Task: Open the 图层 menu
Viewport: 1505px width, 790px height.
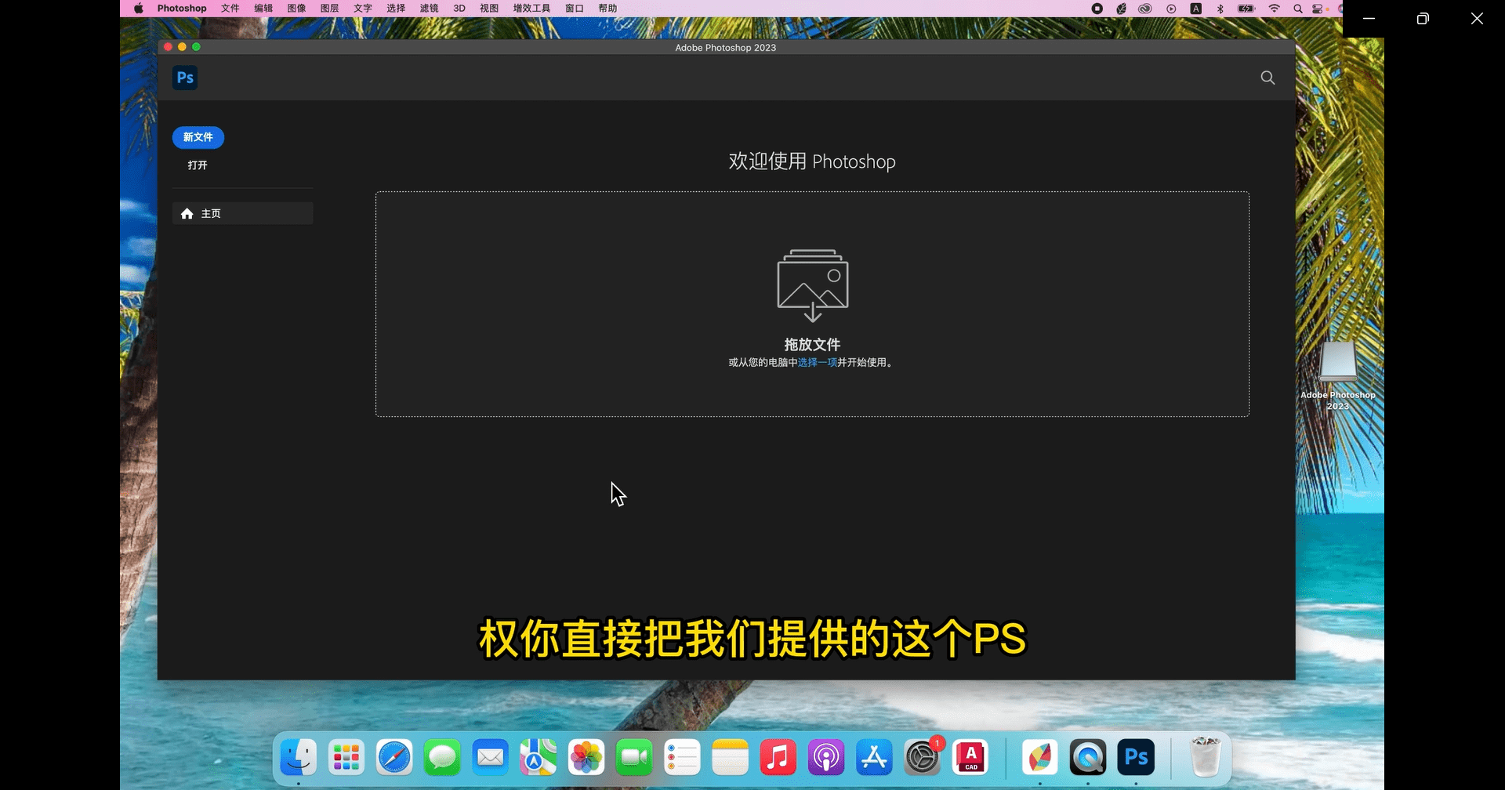Action: 329,9
